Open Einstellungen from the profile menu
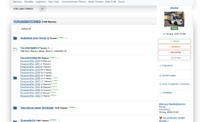Image resolution: width=206 pixels, height=122 pixels. (x=167, y=75)
